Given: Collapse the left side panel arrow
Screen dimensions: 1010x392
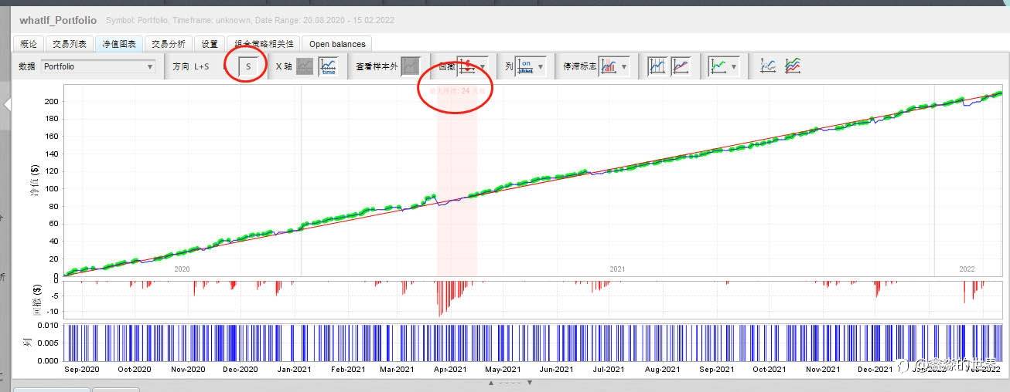Looking at the screenshot, I should [6, 104].
